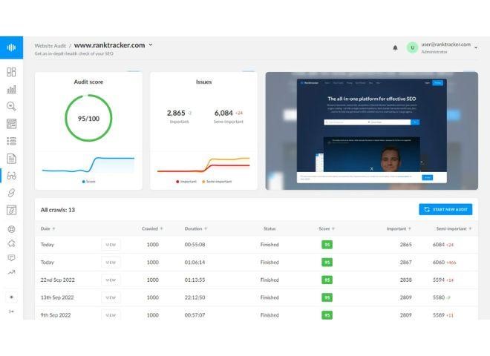Screen dimensions: 490x356
Task: Open the lifebuoy help icon
Action: pos(11,229)
